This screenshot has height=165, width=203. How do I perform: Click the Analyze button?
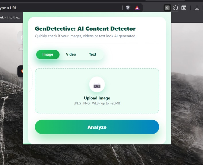(97, 127)
